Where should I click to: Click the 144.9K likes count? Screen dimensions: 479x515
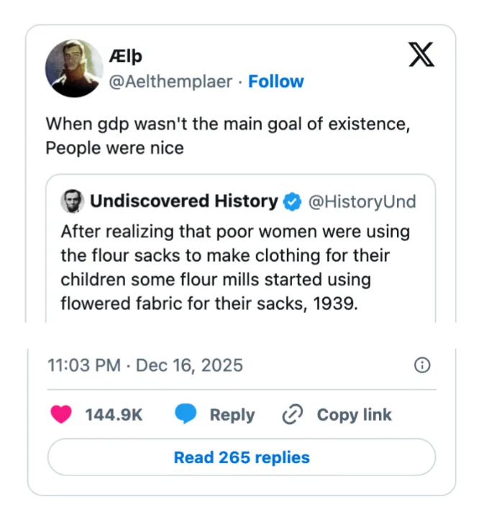[x=114, y=414]
